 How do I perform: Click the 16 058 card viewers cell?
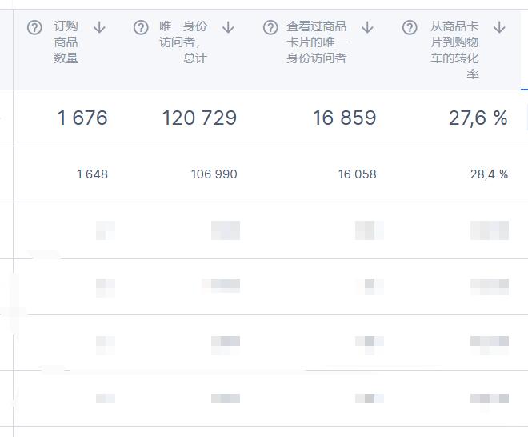(358, 174)
